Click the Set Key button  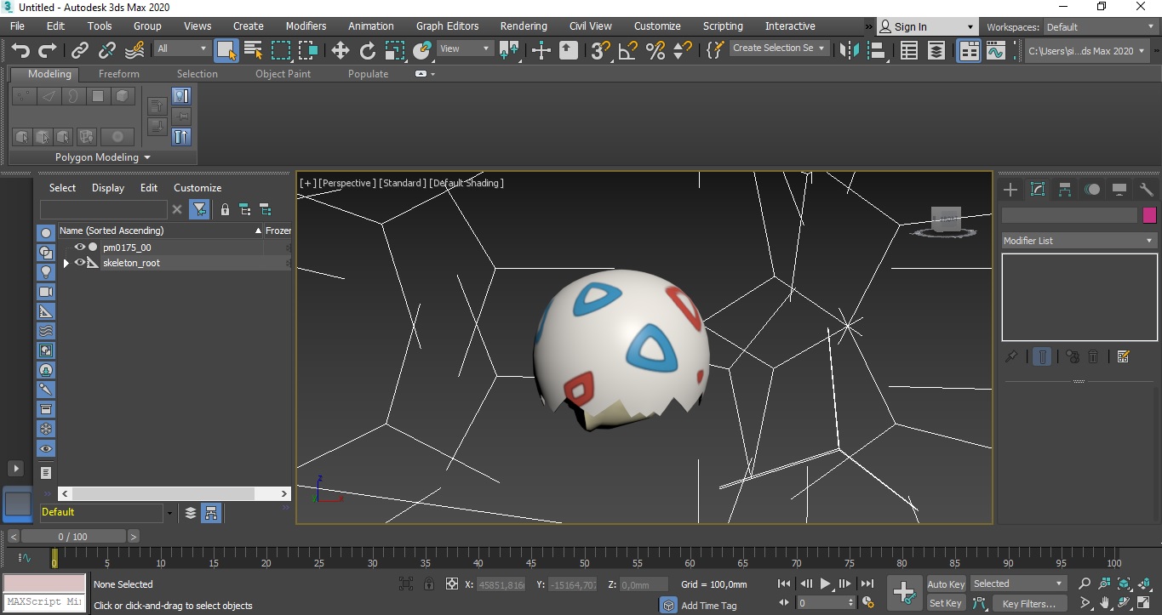pos(946,603)
